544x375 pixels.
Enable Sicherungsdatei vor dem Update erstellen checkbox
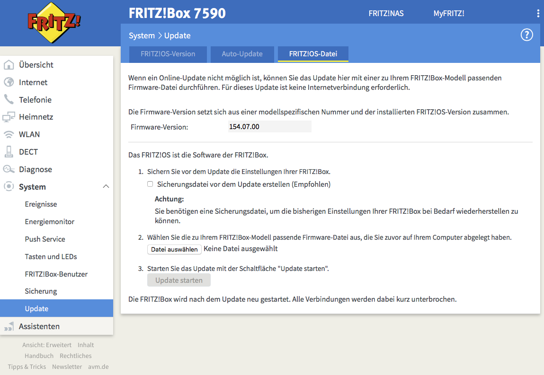(x=150, y=184)
